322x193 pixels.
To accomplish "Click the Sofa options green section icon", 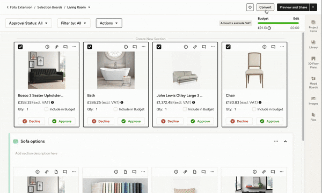I will coord(16,142).
